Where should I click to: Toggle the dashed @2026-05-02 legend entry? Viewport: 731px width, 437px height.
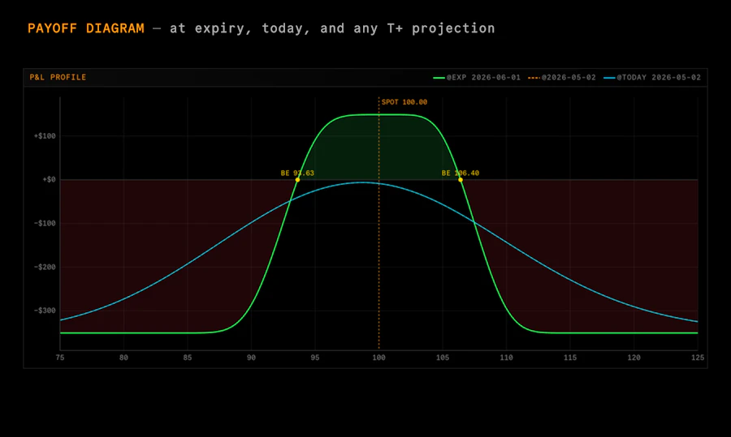562,77
